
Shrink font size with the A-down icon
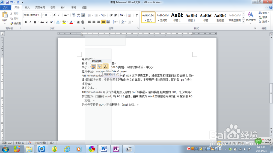coord(59,15)
